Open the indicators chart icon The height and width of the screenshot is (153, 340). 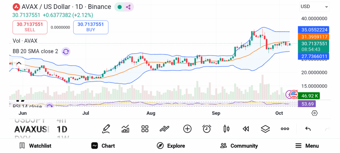point(126,128)
